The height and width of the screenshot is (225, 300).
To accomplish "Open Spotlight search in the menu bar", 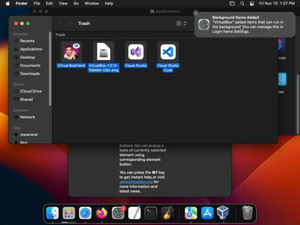I will click(x=242, y=4).
